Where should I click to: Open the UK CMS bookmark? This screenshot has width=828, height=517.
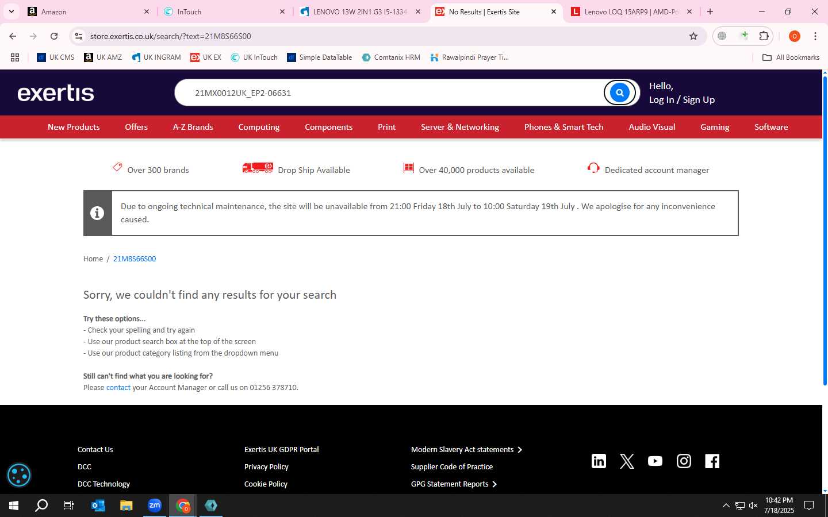point(55,57)
